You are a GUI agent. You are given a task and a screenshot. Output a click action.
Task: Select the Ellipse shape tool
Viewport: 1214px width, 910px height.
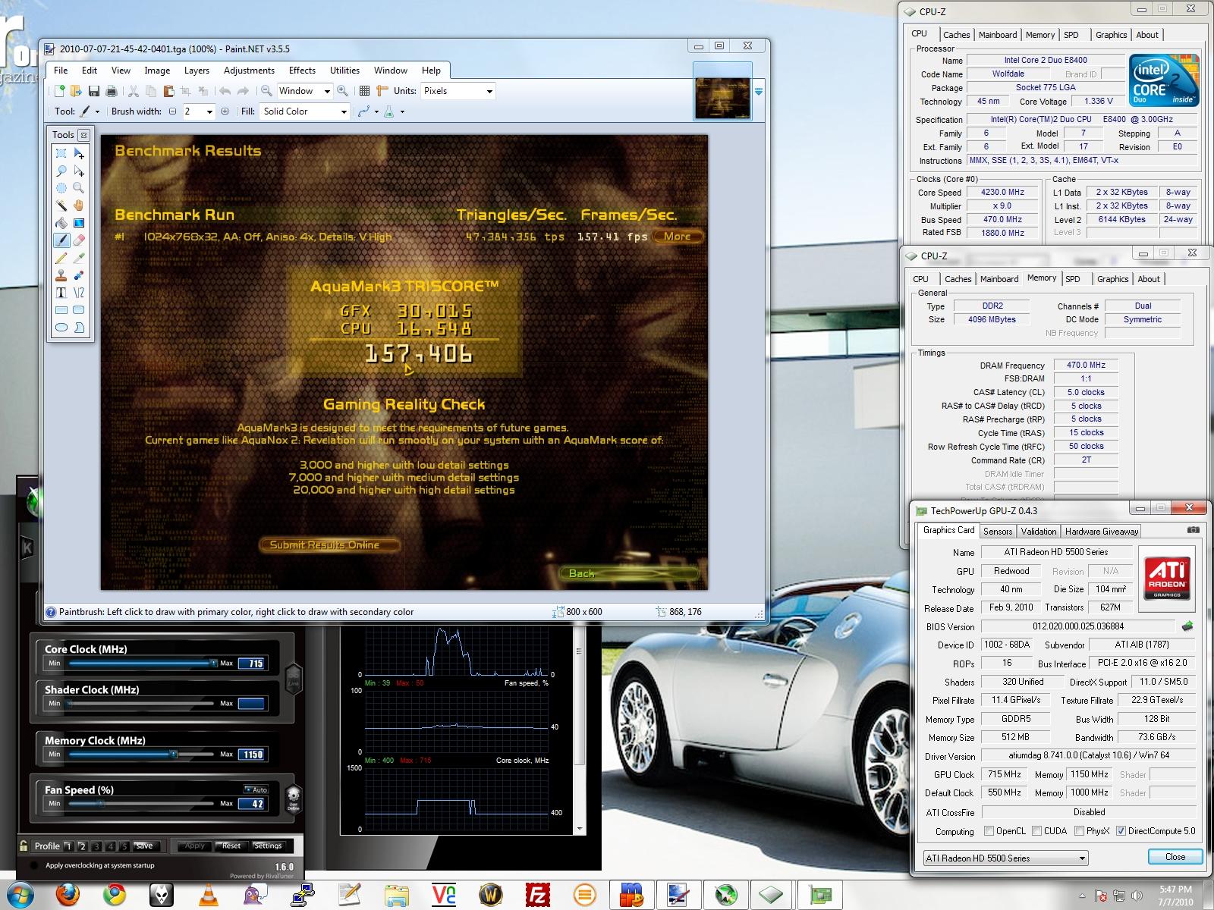click(x=61, y=328)
